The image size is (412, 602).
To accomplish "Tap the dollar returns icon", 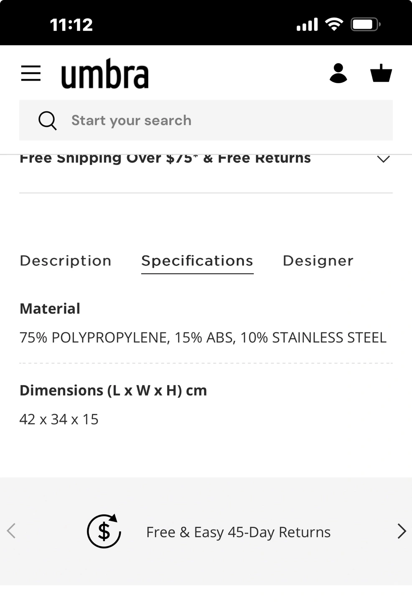I will pyautogui.click(x=104, y=531).
